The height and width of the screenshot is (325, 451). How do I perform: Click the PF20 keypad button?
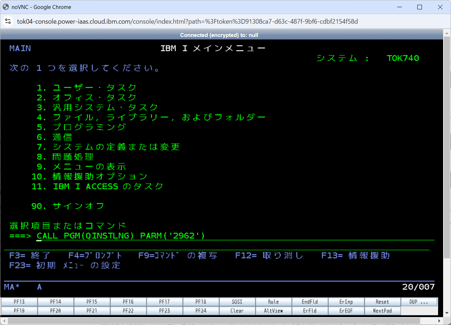pyautogui.click(x=56, y=311)
